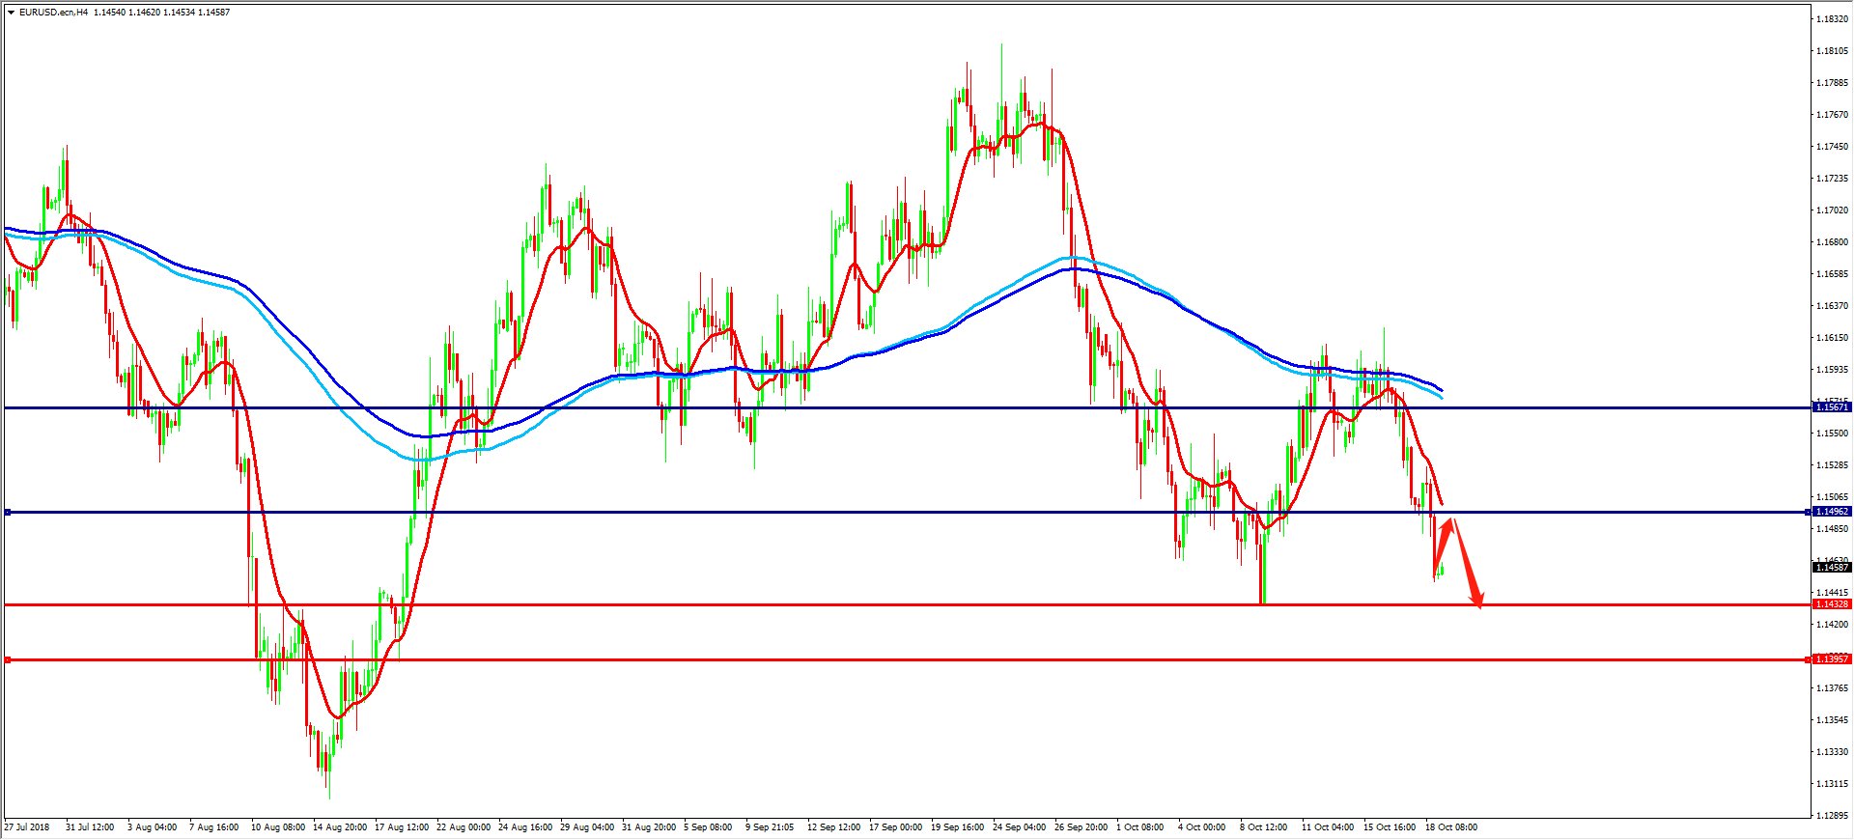This screenshot has height=840, width=1854.
Task: Click the 3 Aug 04:00 time label
Action: tap(153, 827)
